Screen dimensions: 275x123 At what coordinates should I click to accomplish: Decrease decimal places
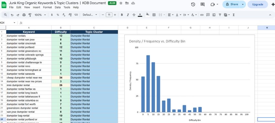[x=64, y=15]
